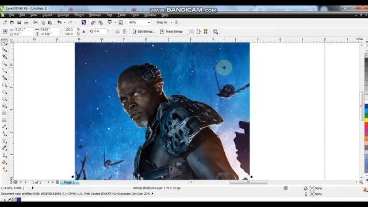Click the Undo arrow icon
This screenshot has width=368, height=207.
pos(59,22)
